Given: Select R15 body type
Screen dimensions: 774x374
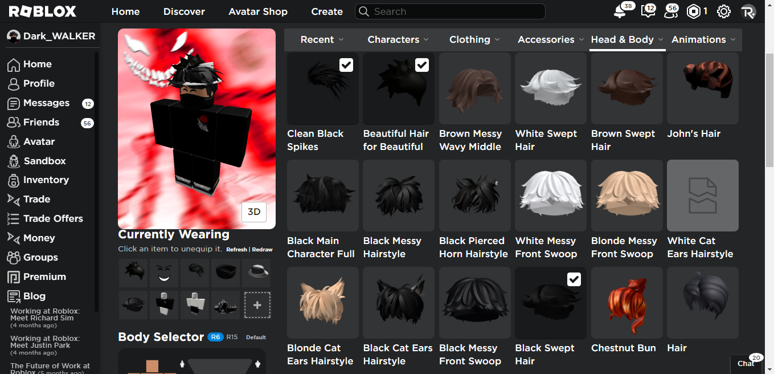Looking at the screenshot, I should pos(232,337).
